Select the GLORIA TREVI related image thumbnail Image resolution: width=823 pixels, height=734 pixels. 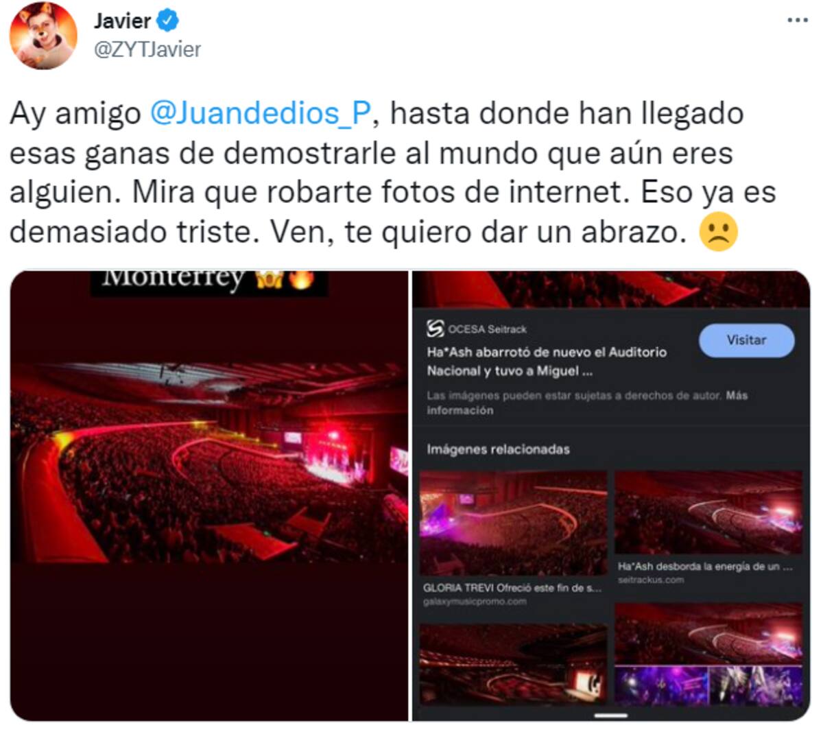513,523
